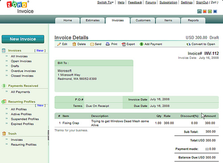Click the Invoices section icon in sidebar
This screenshot has width=223, height=163.
[x=4, y=51]
